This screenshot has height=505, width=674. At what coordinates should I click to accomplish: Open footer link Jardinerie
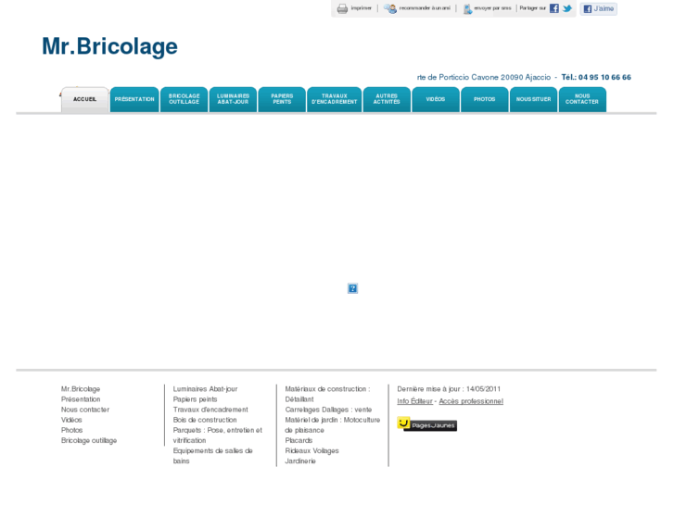point(300,461)
